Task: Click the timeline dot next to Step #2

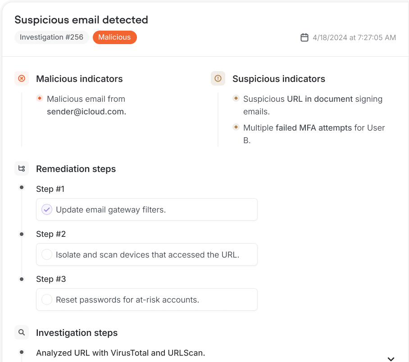Action: (x=22, y=234)
